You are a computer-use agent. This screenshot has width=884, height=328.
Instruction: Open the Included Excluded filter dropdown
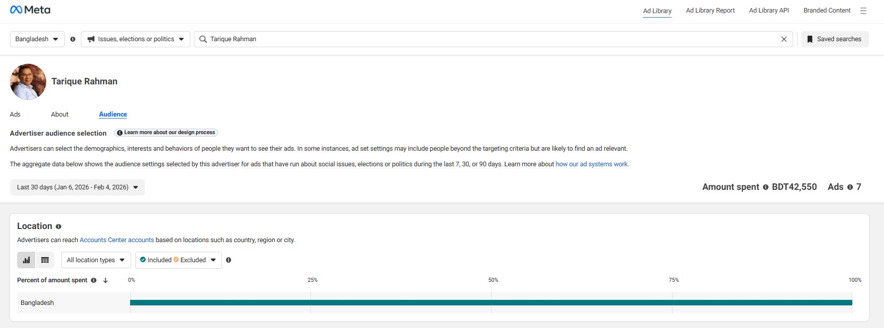[x=178, y=260]
